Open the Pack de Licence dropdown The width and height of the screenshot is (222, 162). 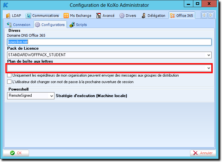(x=209, y=55)
